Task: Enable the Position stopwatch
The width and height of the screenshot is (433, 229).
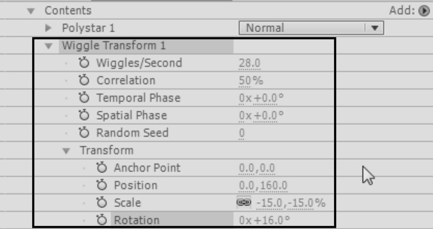Action: [101, 186]
